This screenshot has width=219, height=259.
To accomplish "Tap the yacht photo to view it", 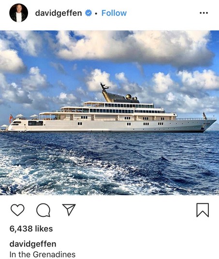I will pos(109,113).
